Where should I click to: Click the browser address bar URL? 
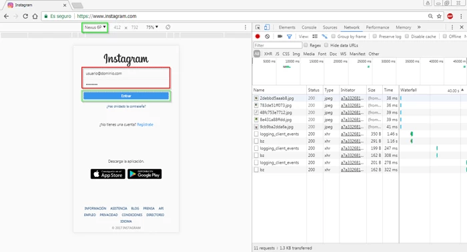pyautogui.click(x=107, y=17)
